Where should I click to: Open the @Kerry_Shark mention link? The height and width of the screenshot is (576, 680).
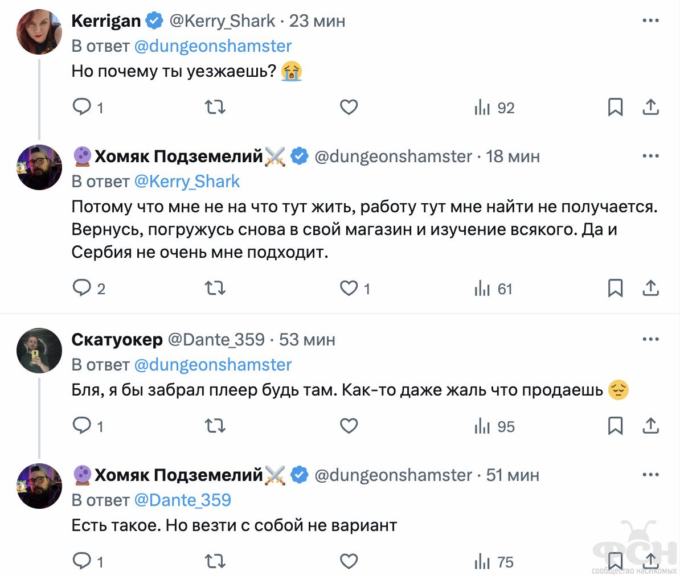[187, 182]
